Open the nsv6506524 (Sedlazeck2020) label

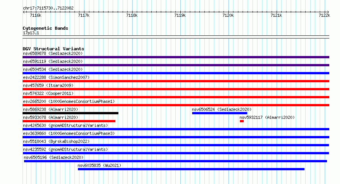pos(222,109)
